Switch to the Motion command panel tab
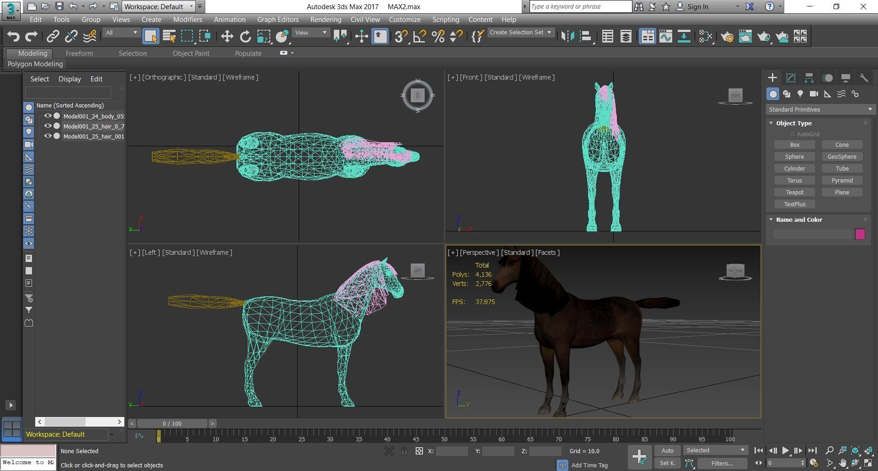The width and height of the screenshot is (878, 471). click(x=827, y=78)
